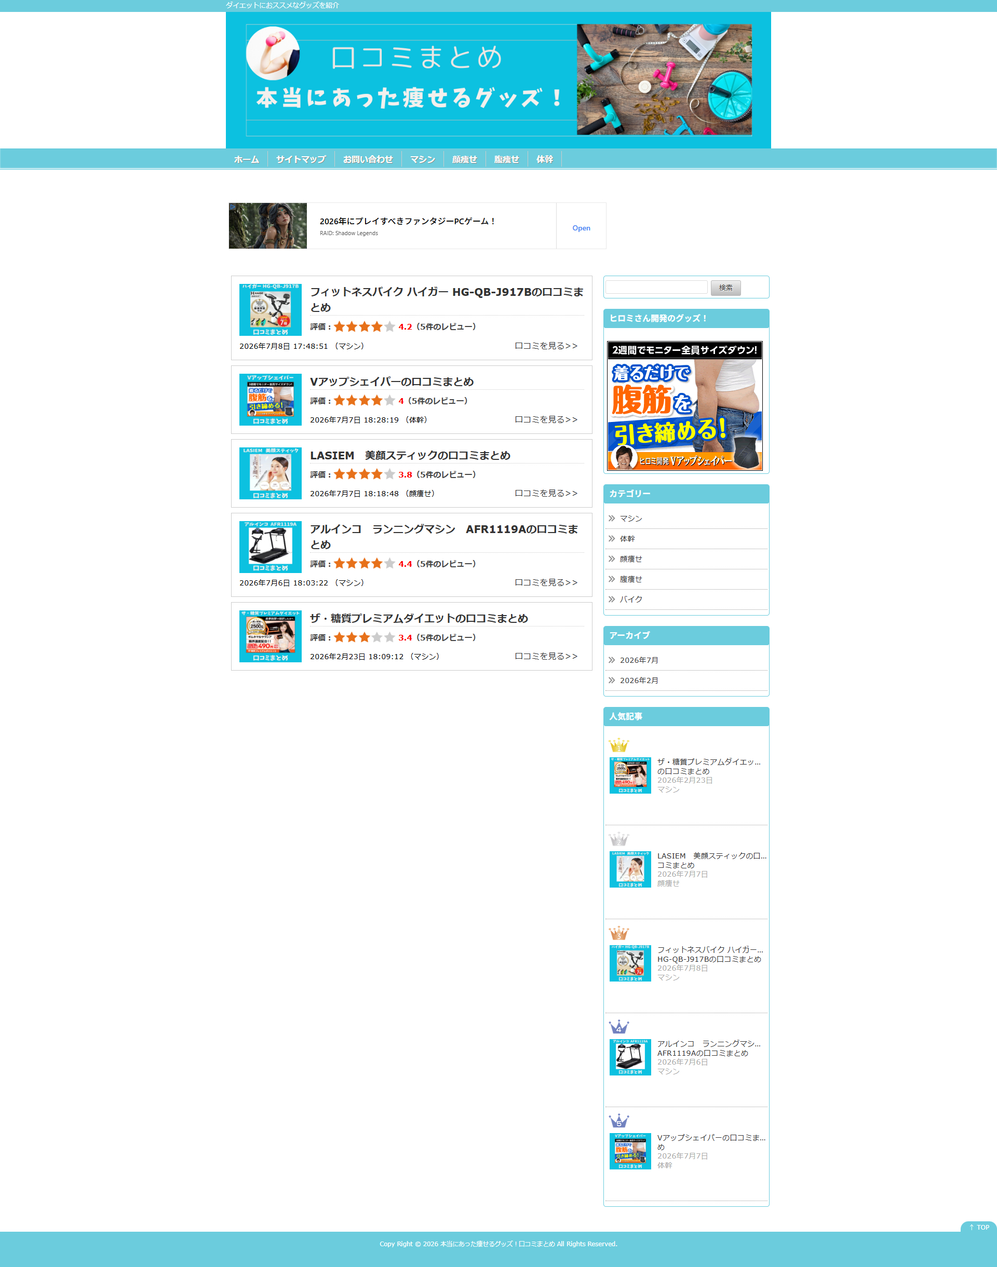Select the 腹痩せ navigation menu item
Screen dimensions: 997x1267
[507, 159]
